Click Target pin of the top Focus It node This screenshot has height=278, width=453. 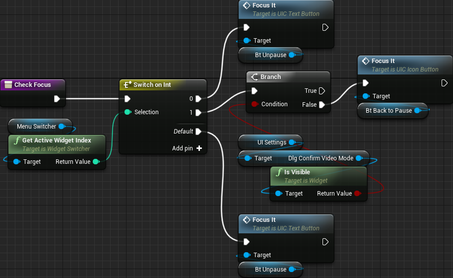point(247,40)
